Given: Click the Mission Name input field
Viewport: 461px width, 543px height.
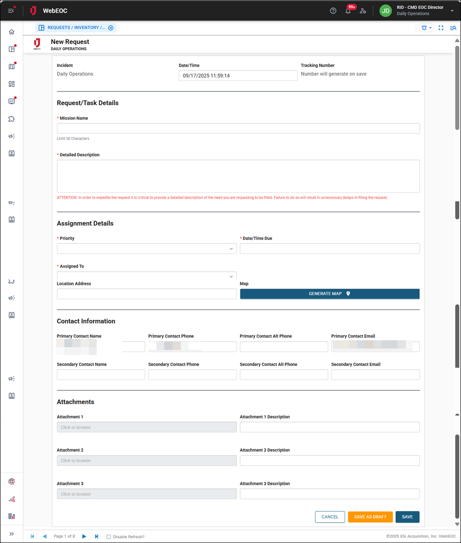Looking at the screenshot, I should (238, 128).
